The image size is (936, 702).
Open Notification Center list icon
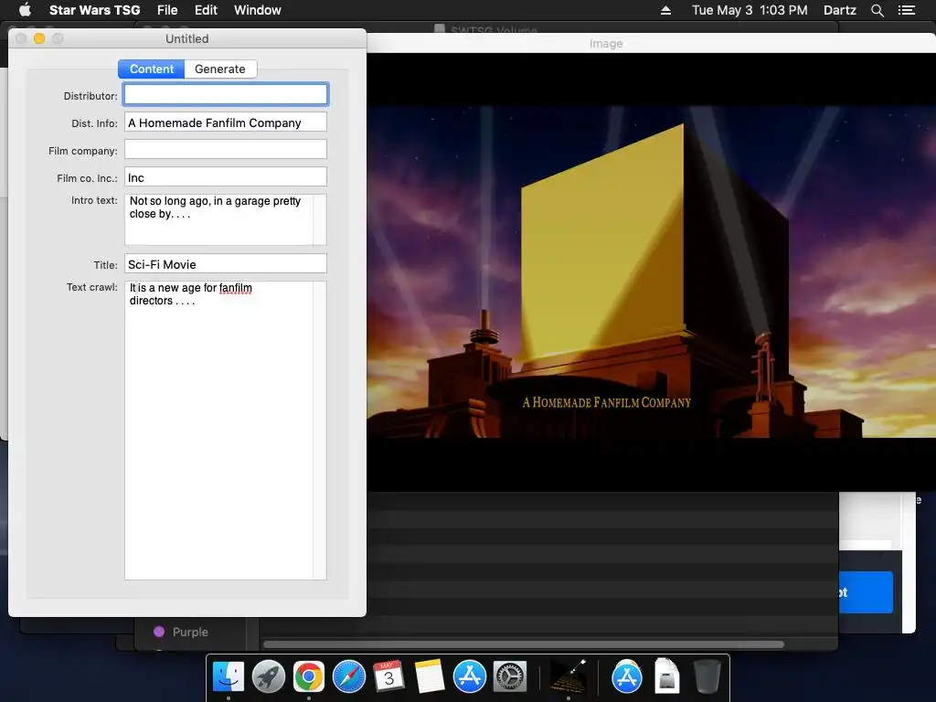click(906, 10)
